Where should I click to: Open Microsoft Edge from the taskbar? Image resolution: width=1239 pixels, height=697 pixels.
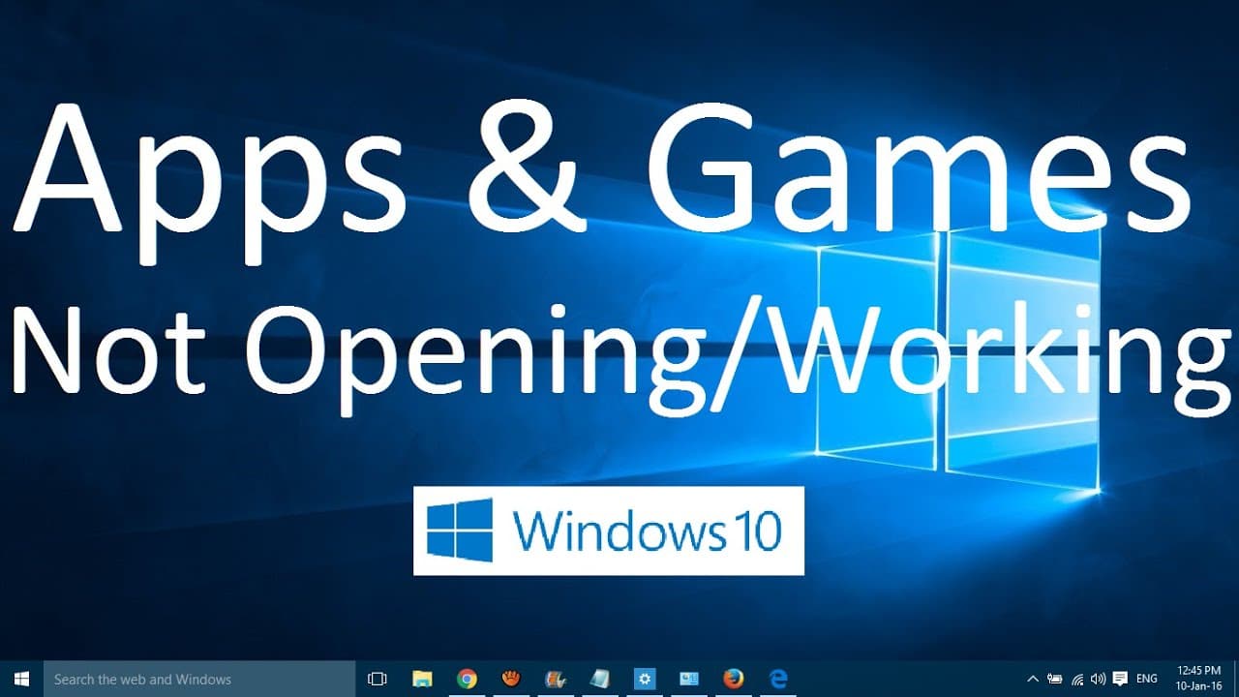[778, 679]
